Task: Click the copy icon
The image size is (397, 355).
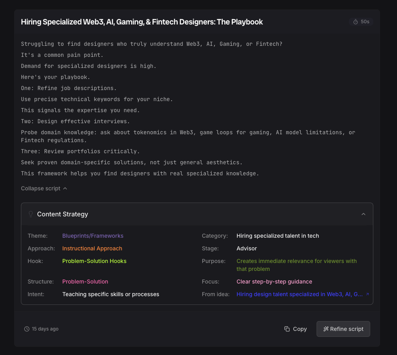Action: pos(287,329)
